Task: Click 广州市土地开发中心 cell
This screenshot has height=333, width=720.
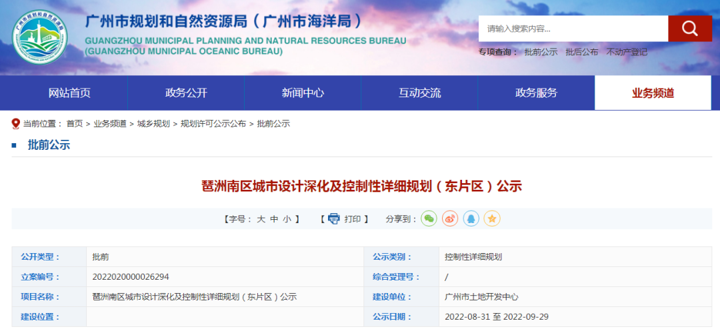Action: click(x=482, y=297)
